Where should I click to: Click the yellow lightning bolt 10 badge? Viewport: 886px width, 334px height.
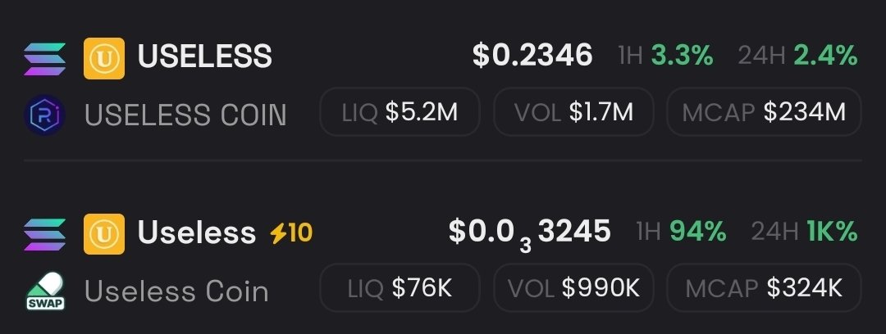291,233
